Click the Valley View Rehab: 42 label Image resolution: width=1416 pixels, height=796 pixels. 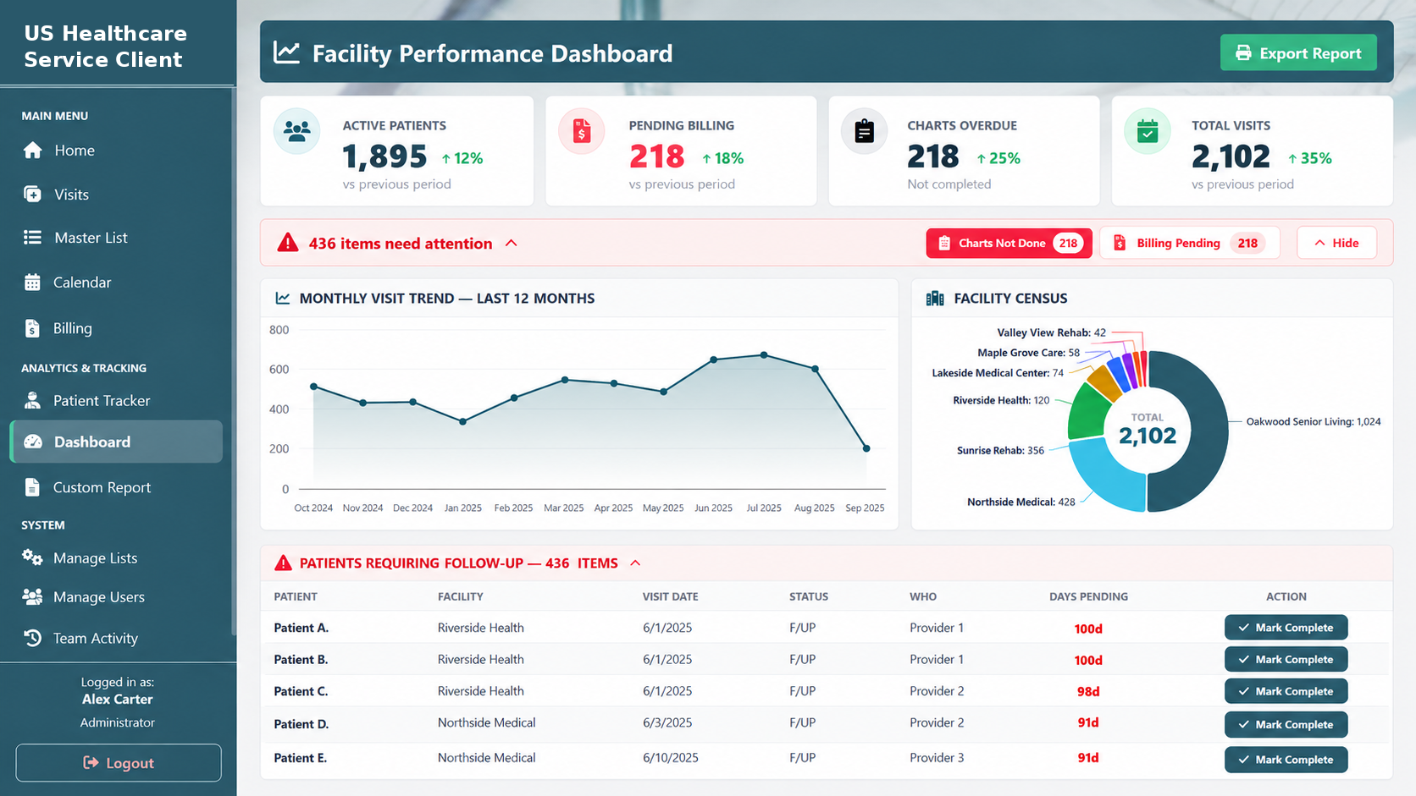[x=1051, y=332]
